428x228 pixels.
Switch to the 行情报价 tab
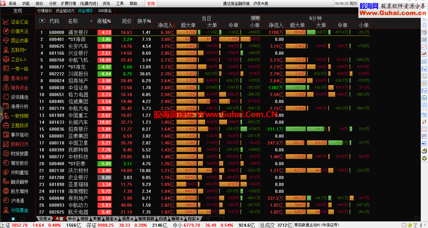coord(45,11)
